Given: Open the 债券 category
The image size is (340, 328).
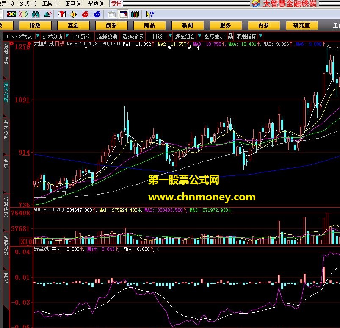Looking at the screenshot, I should pos(111,25).
